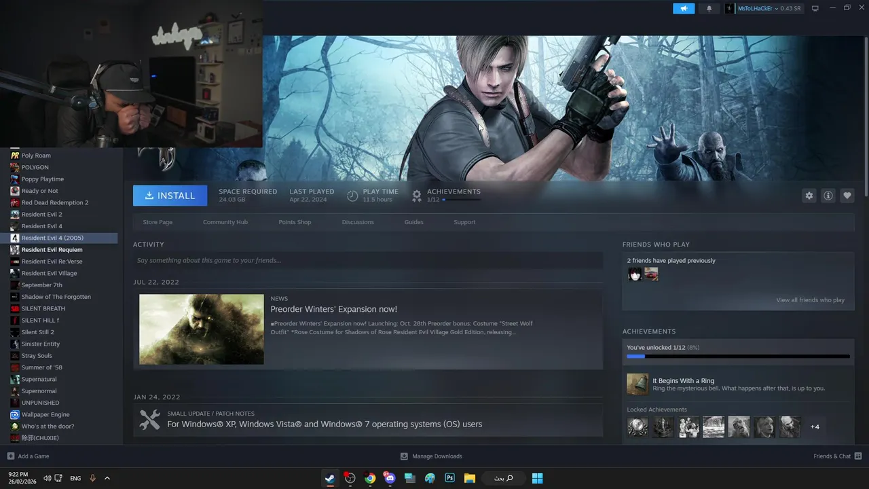Click the UNPUNISHED game icon
869x489 pixels.
[15, 403]
